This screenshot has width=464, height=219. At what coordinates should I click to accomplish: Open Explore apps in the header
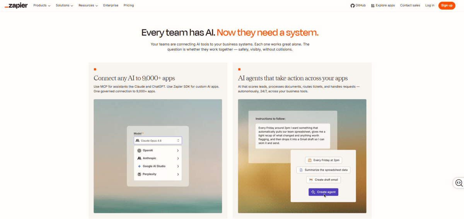click(x=383, y=5)
